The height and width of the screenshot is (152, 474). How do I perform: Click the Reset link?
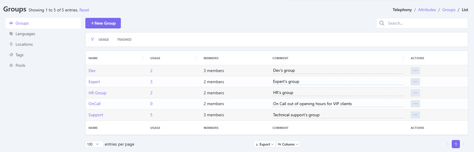(84, 10)
